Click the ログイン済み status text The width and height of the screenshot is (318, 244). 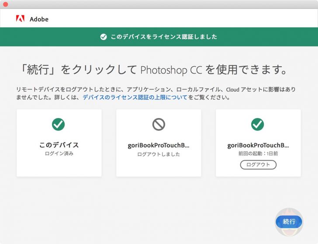coord(59,154)
